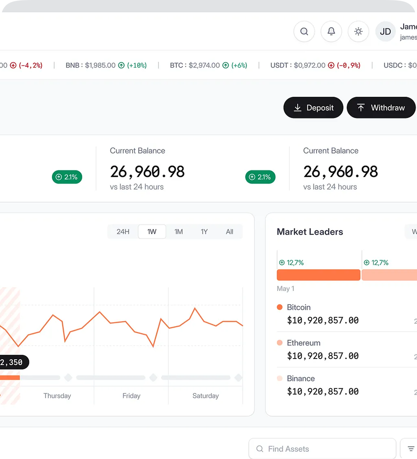Open the JD profile avatar

[385, 31]
